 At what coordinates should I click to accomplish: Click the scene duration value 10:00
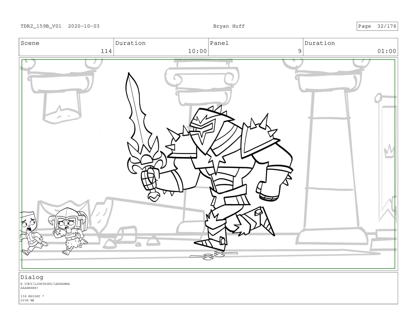(x=197, y=51)
